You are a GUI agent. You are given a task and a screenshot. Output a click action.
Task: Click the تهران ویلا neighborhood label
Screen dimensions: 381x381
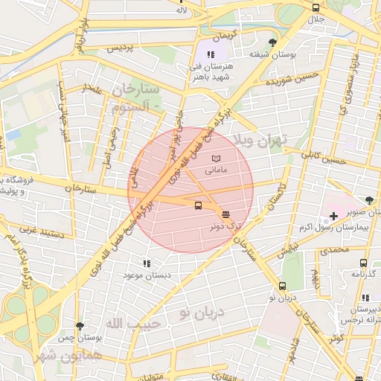(260, 141)
